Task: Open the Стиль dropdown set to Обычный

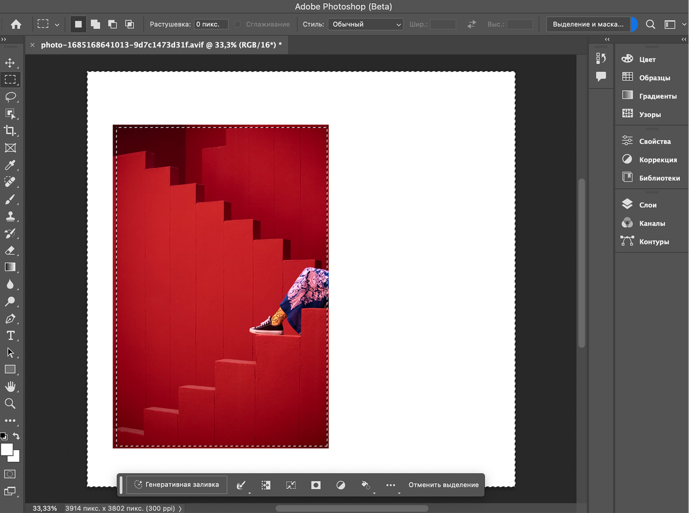Action: (366, 25)
